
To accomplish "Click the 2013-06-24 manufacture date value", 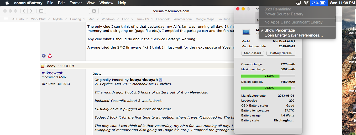I will (287, 46).
